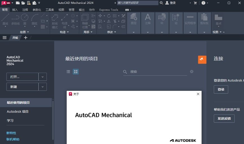Select the Rotate tool in Modify panel
This screenshot has height=144, width=244.
tap(109, 16)
